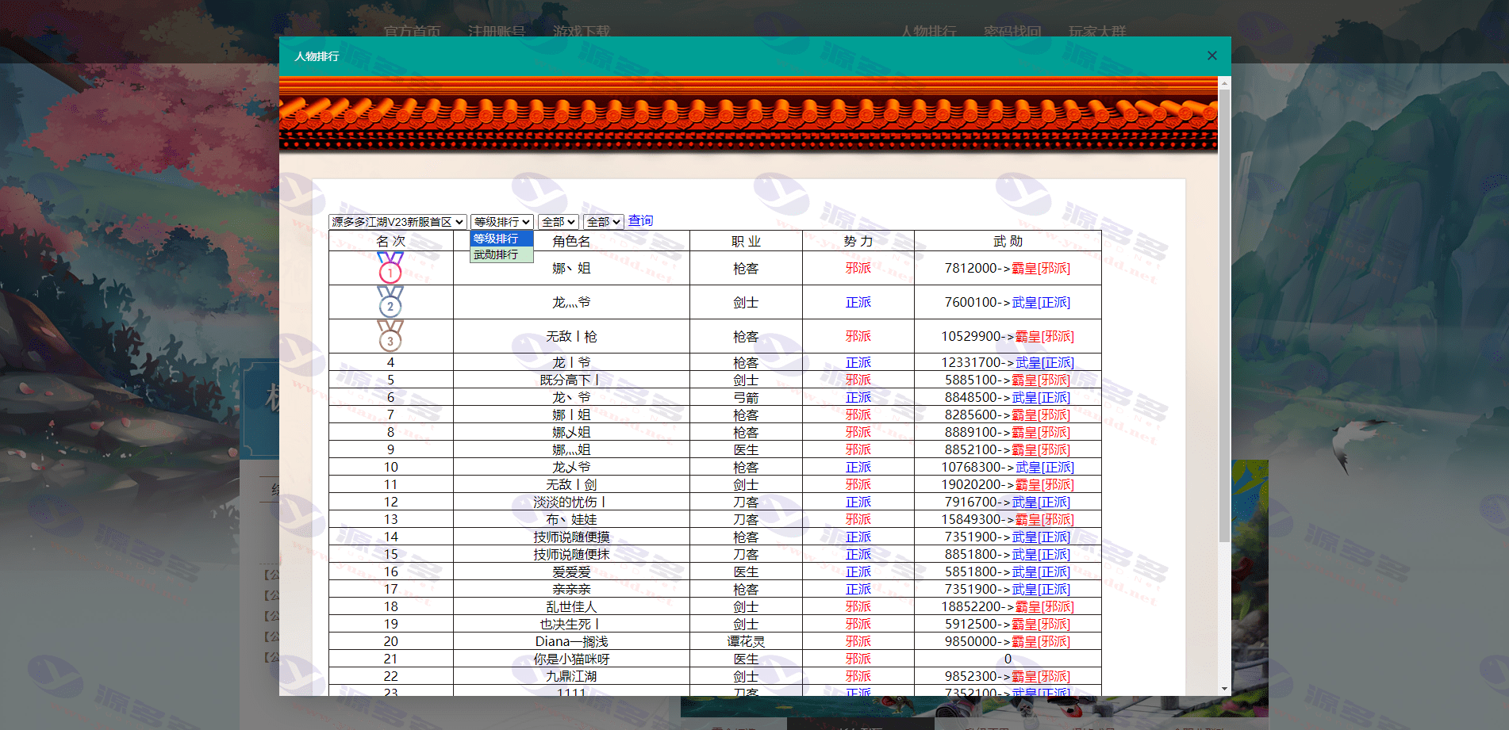Viewport: 1509px width, 730px height.
Task: Click the 名次 column header
Action: pyautogui.click(x=390, y=241)
